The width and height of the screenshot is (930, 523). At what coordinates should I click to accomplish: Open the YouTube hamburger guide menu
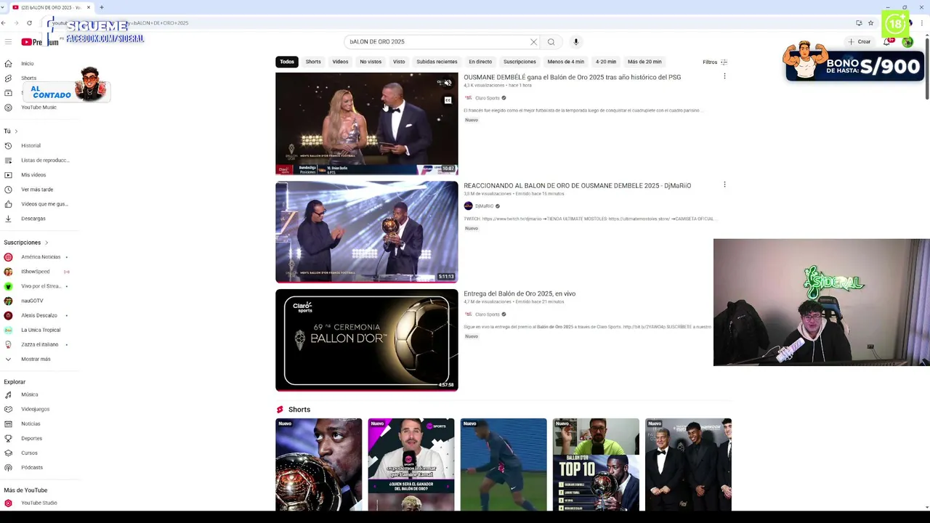8,42
